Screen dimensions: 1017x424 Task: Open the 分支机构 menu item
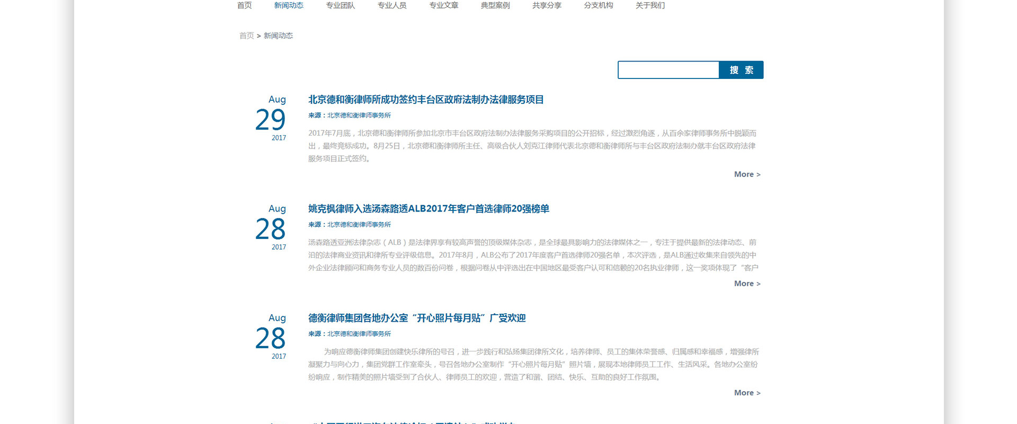(x=599, y=5)
